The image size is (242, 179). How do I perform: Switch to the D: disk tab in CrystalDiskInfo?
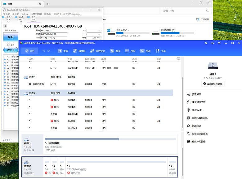[20, 19]
